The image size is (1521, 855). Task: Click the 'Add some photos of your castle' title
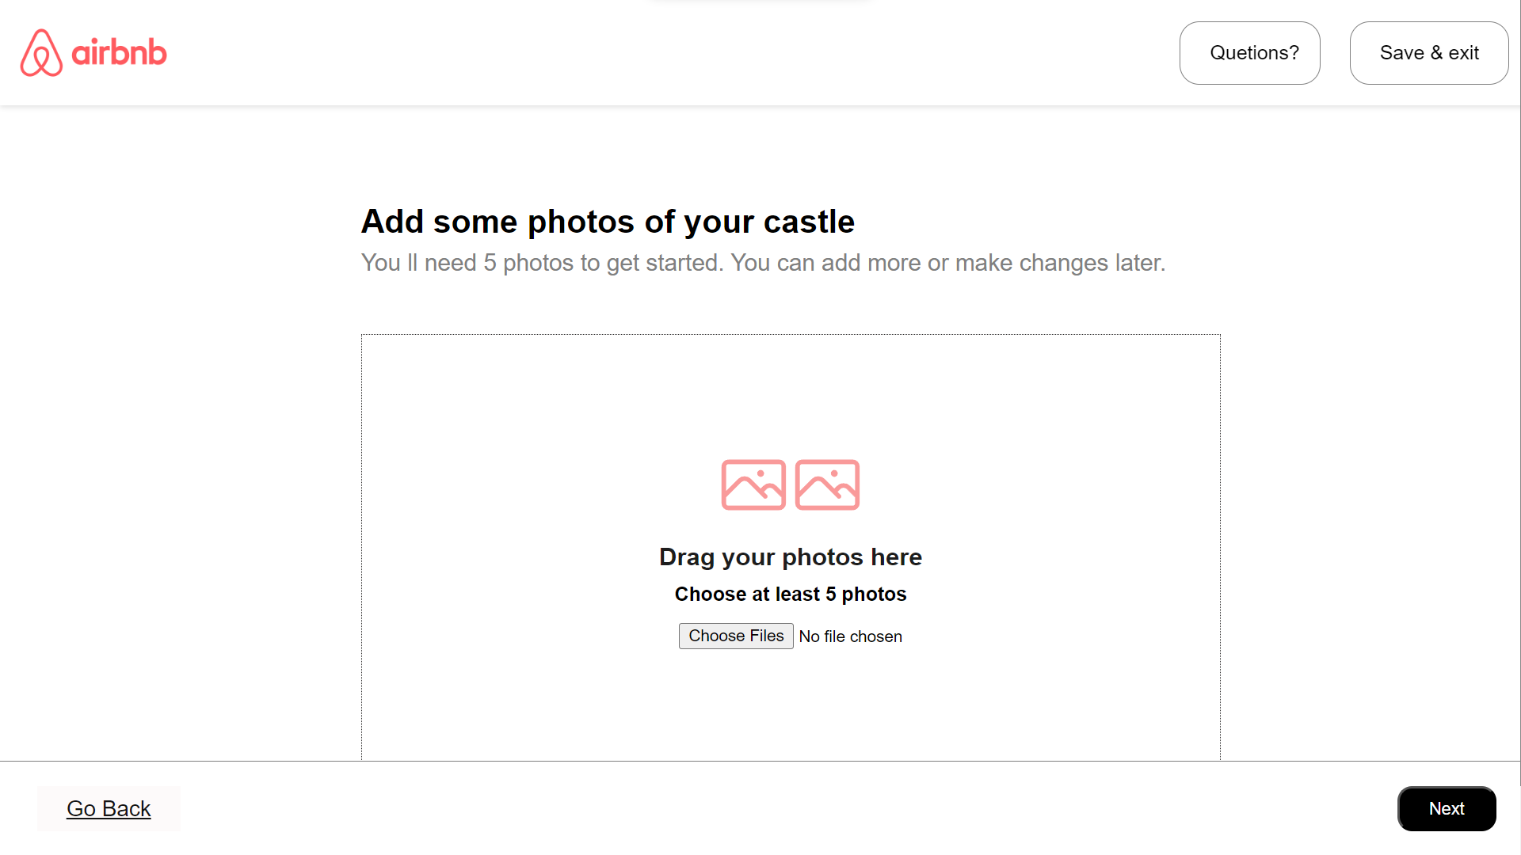pos(608,222)
